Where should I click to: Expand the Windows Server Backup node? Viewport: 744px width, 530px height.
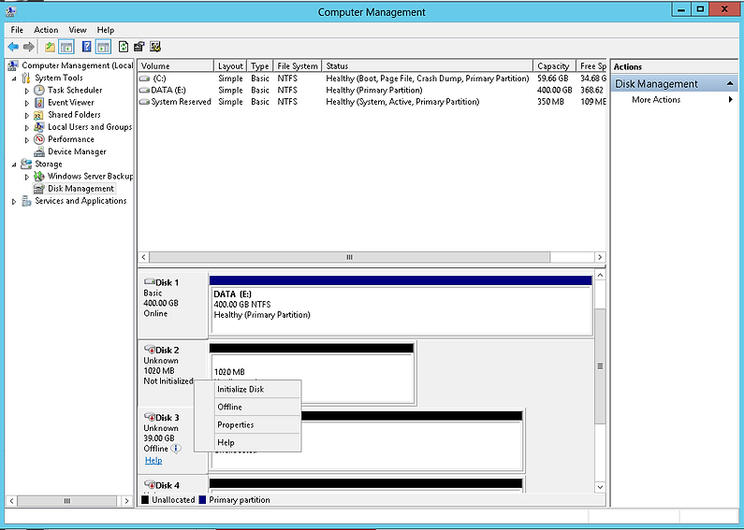click(27, 177)
